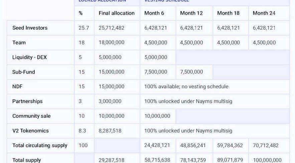Select the Month 18 column header
Viewport: 295px width, 163px height.
coord(228,13)
